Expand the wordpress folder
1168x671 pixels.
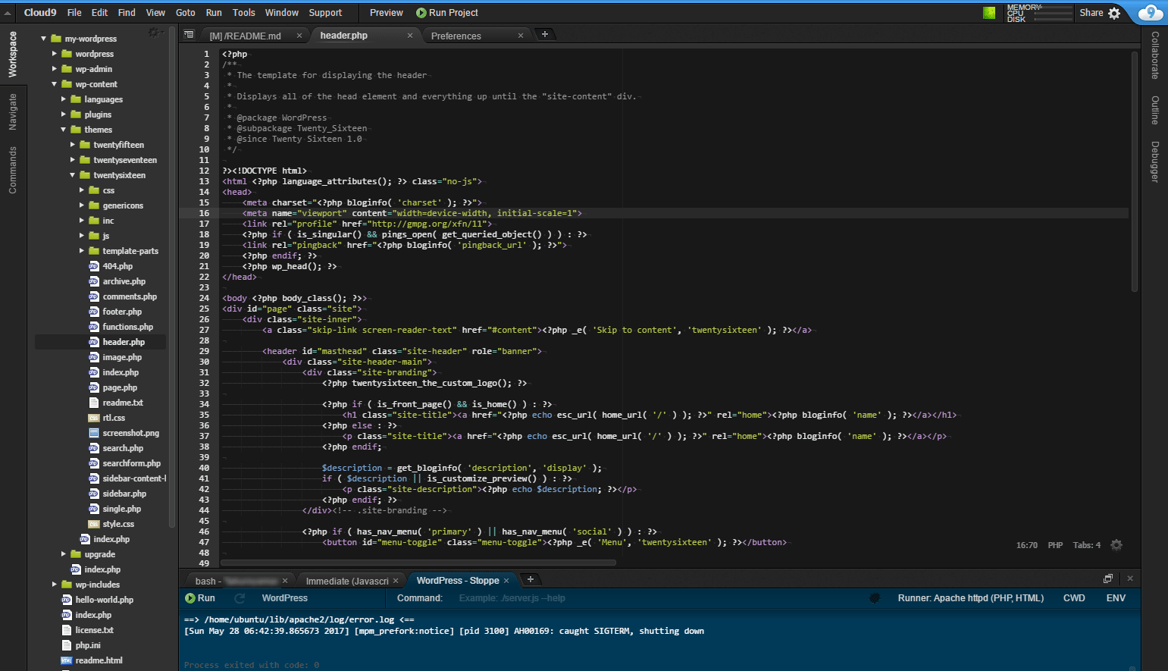coord(54,54)
